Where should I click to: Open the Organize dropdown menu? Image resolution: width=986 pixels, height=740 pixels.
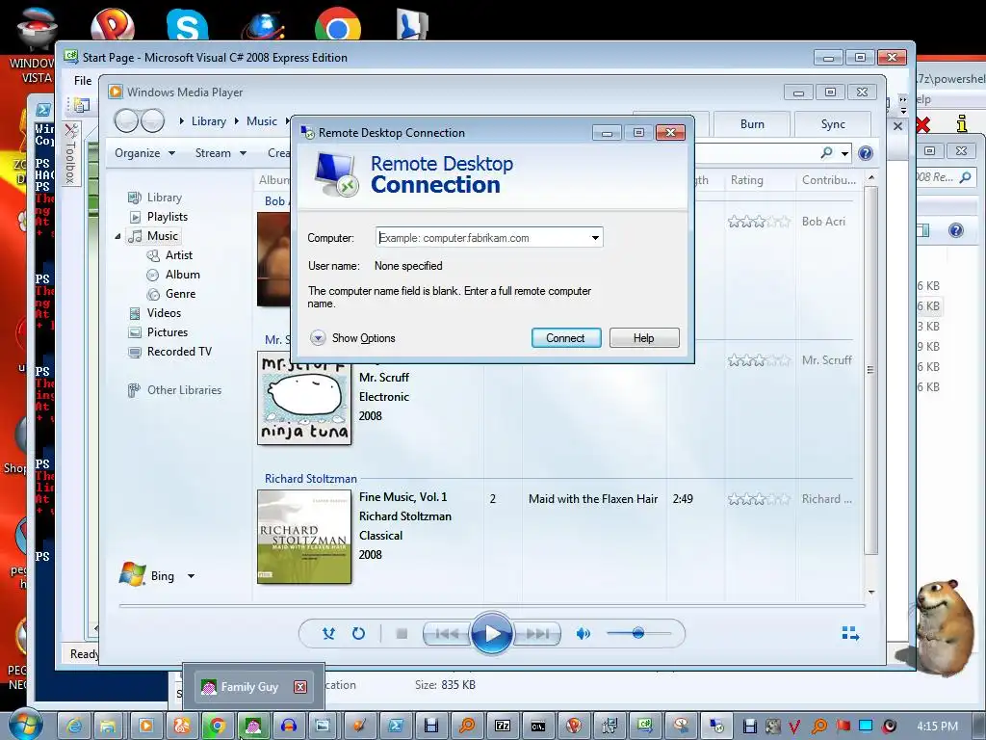pyautogui.click(x=144, y=153)
